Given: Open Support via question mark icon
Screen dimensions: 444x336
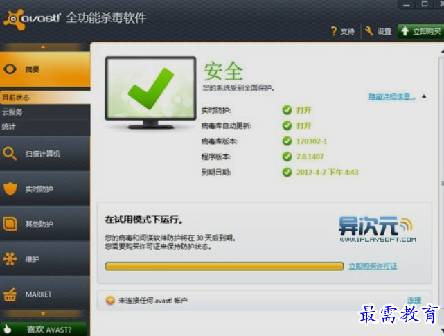Looking at the screenshot, I should pyautogui.click(x=334, y=31).
